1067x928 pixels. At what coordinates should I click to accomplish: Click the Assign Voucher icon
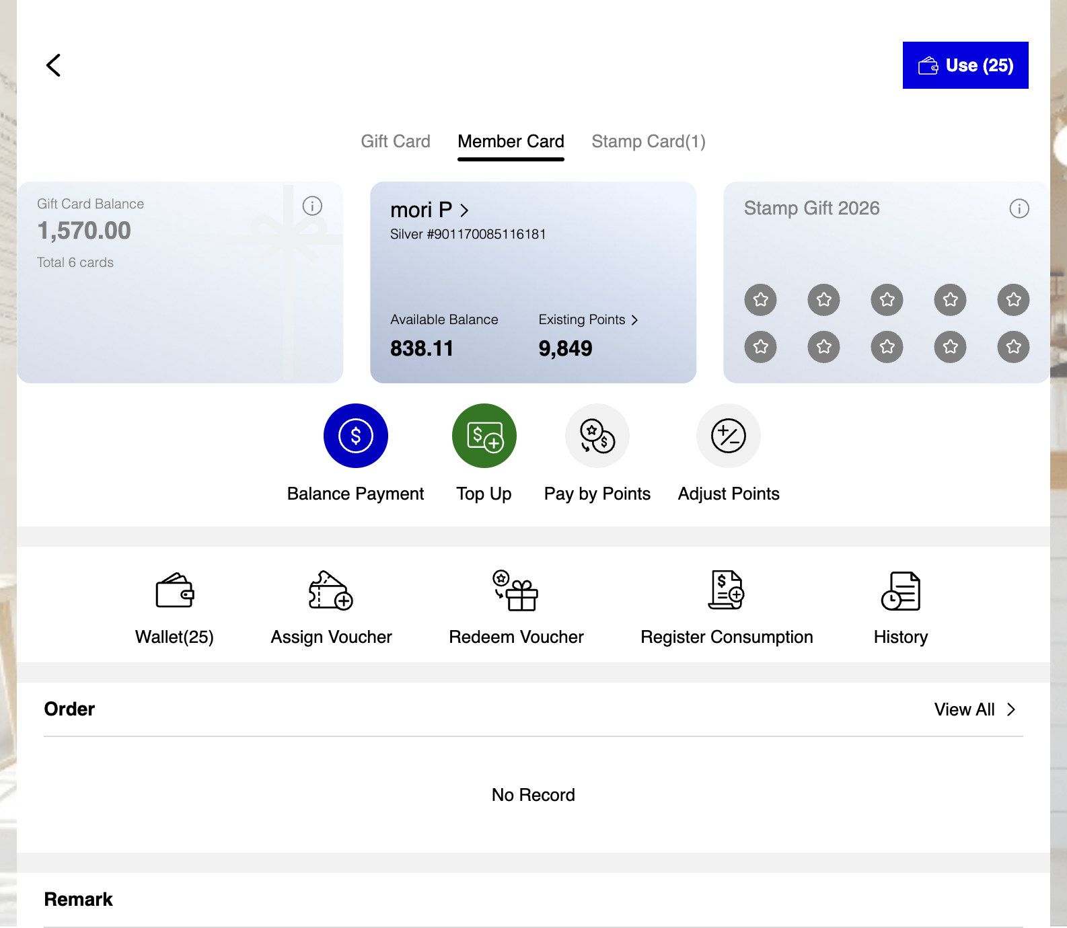coord(331,590)
